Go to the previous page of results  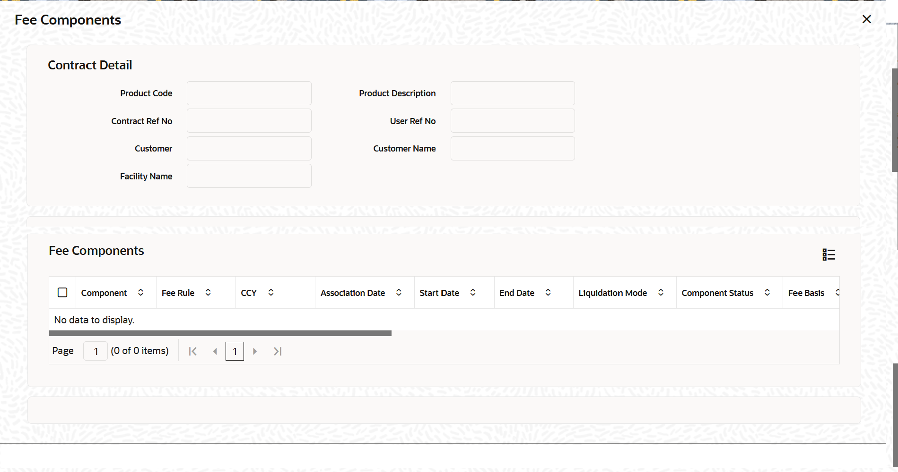point(215,351)
